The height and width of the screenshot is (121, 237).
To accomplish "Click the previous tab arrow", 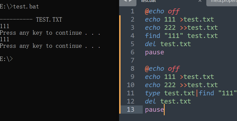I will click(x=124, y=1).
